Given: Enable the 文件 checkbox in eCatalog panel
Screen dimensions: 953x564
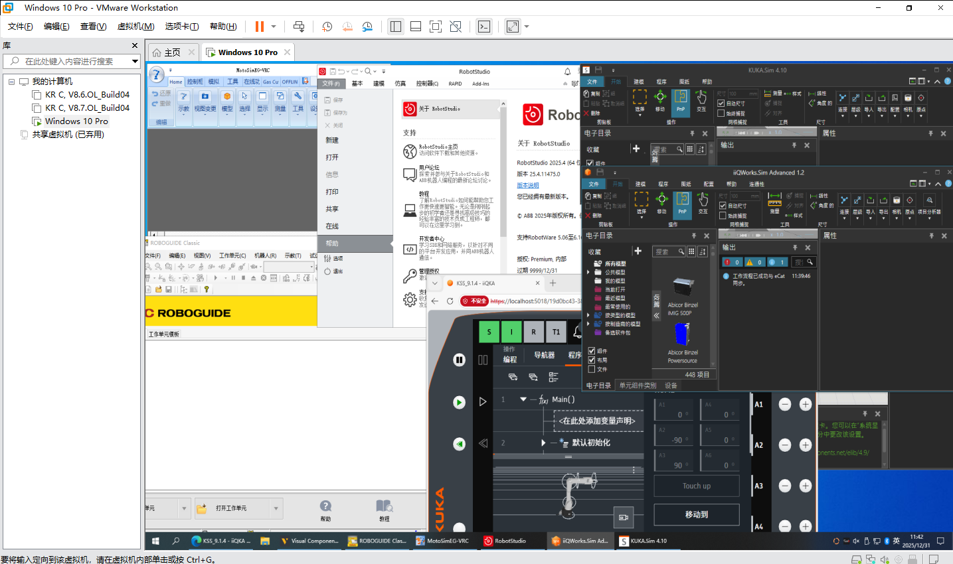Looking at the screenshot, I should (x=592, y=369).
